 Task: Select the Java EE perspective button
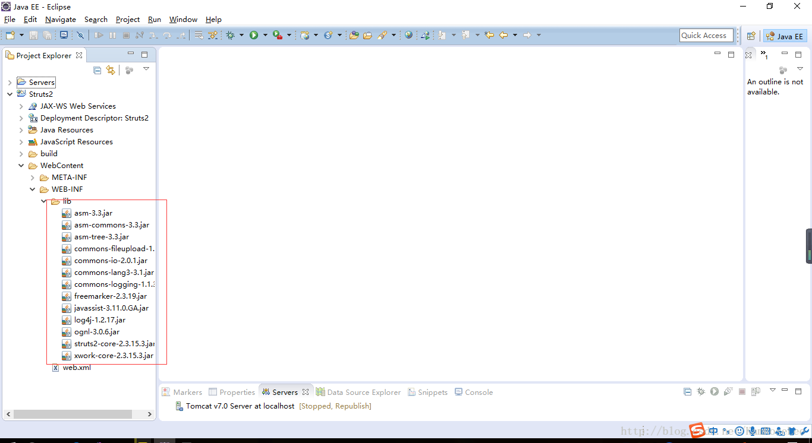[x=785, y=36]
